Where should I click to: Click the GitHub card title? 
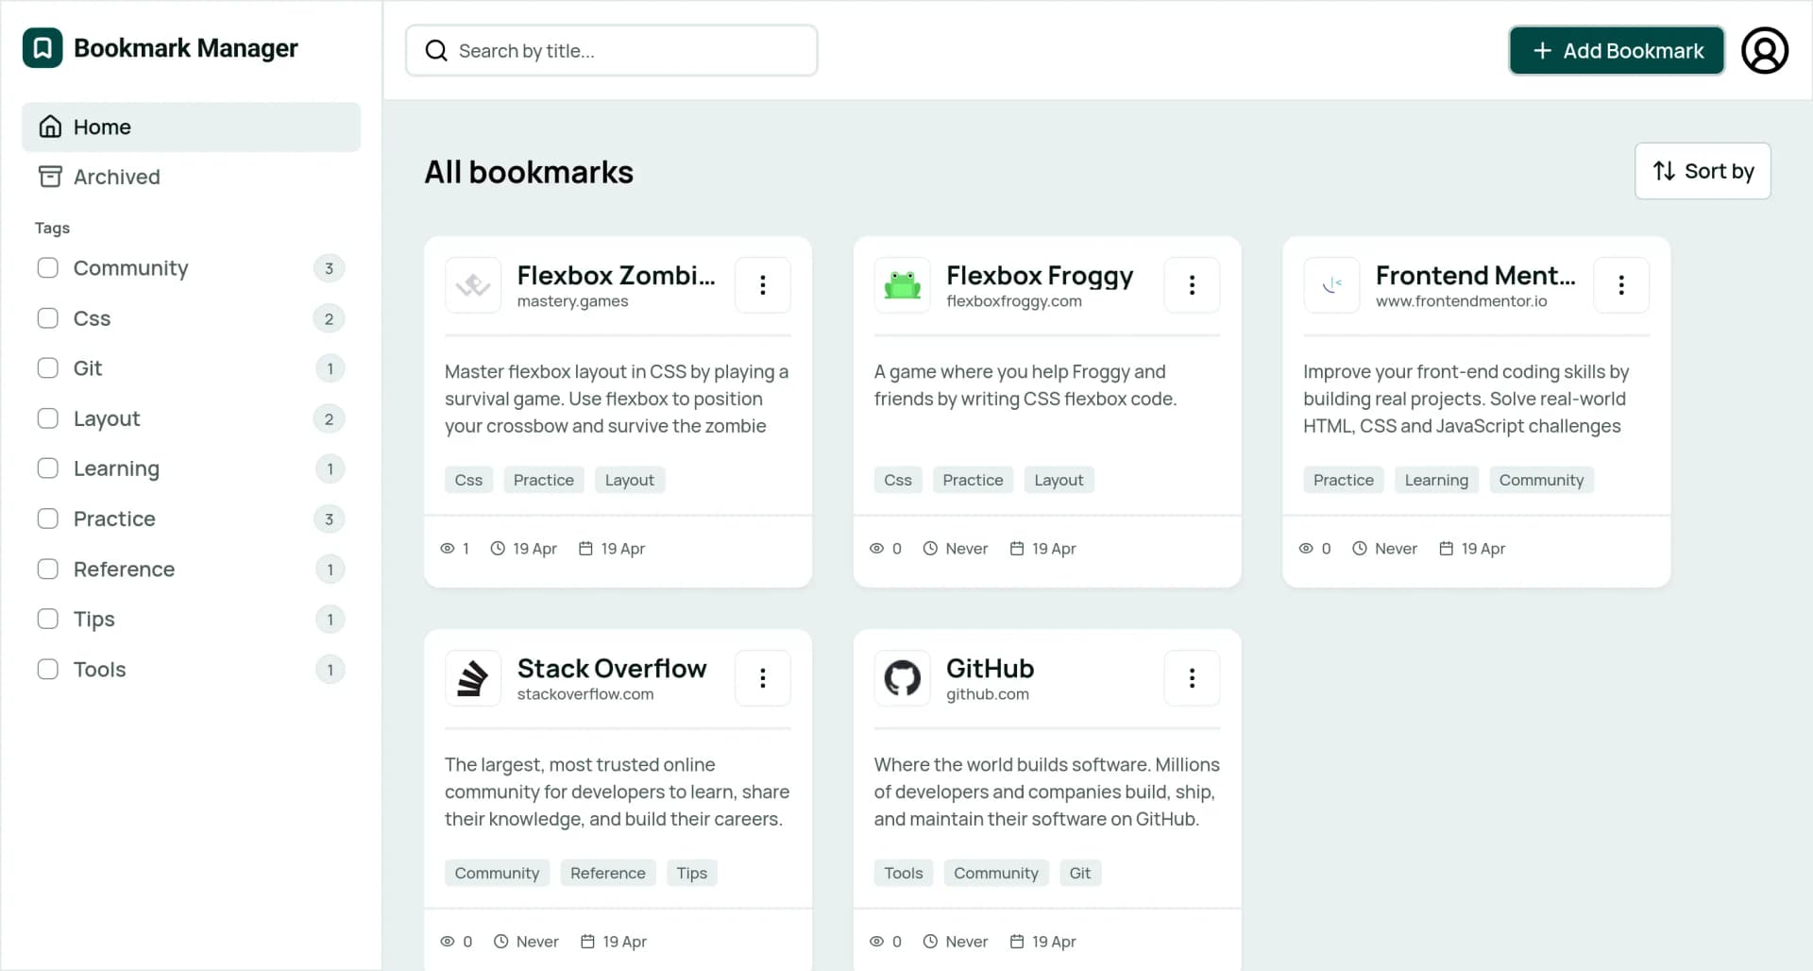coord(991,669)
